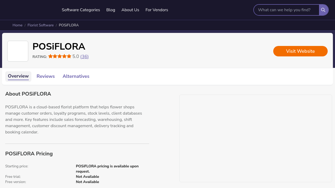Viewport: 335px width, 188px height.
Task: Click the magnifying glass search button
Action: [323, 10]
